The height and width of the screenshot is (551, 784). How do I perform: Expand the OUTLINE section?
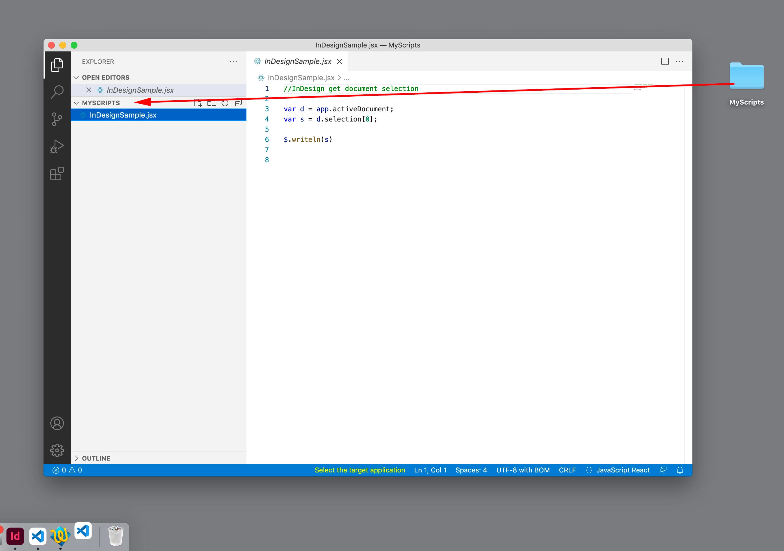[77, 458]
